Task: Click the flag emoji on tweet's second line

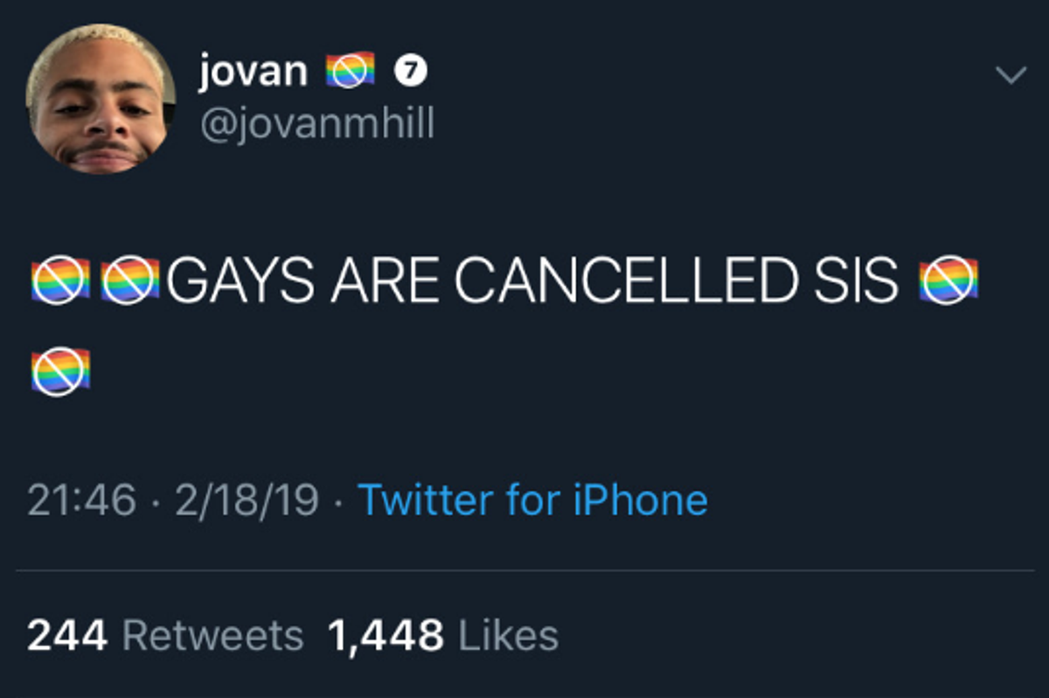Action: tap(60, 370)
